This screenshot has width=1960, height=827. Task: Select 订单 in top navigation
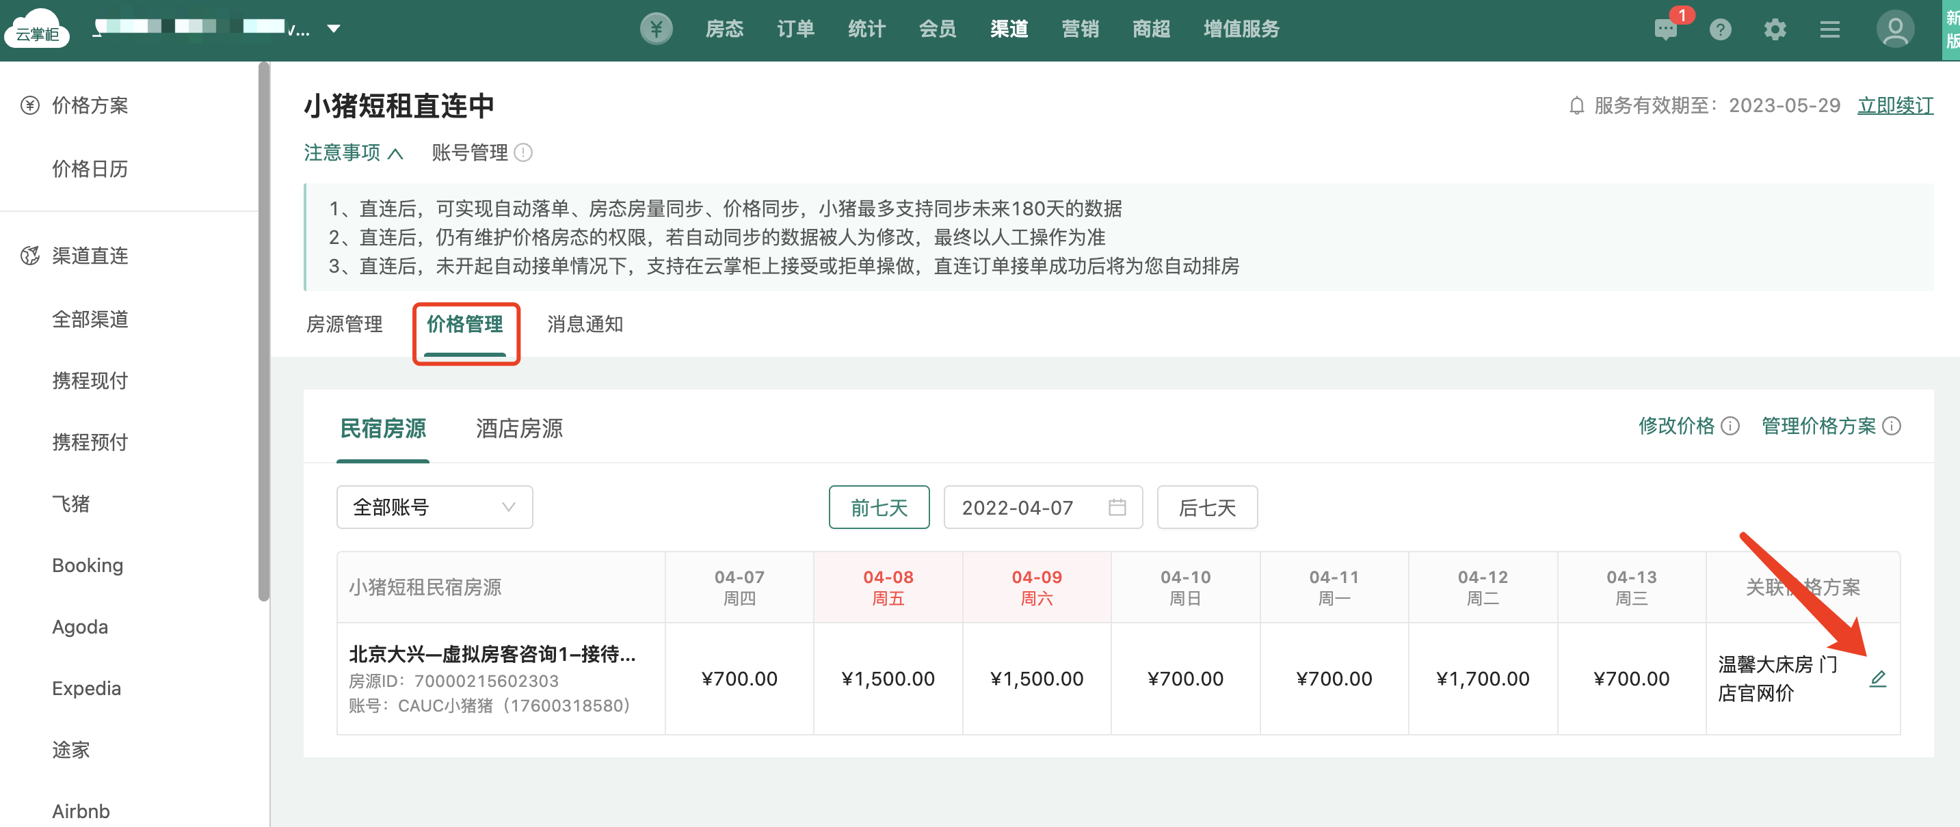point(795,29)
